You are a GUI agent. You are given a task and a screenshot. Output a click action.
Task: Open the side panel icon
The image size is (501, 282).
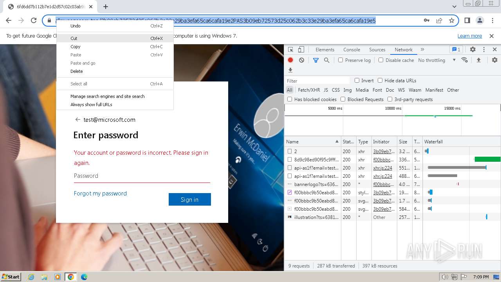tap(467, 21)
